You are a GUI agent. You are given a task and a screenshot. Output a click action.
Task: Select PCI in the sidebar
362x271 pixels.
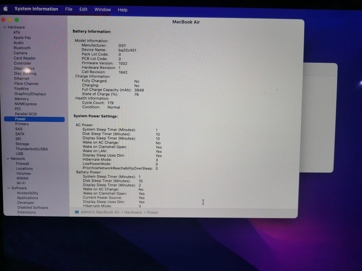18,109
